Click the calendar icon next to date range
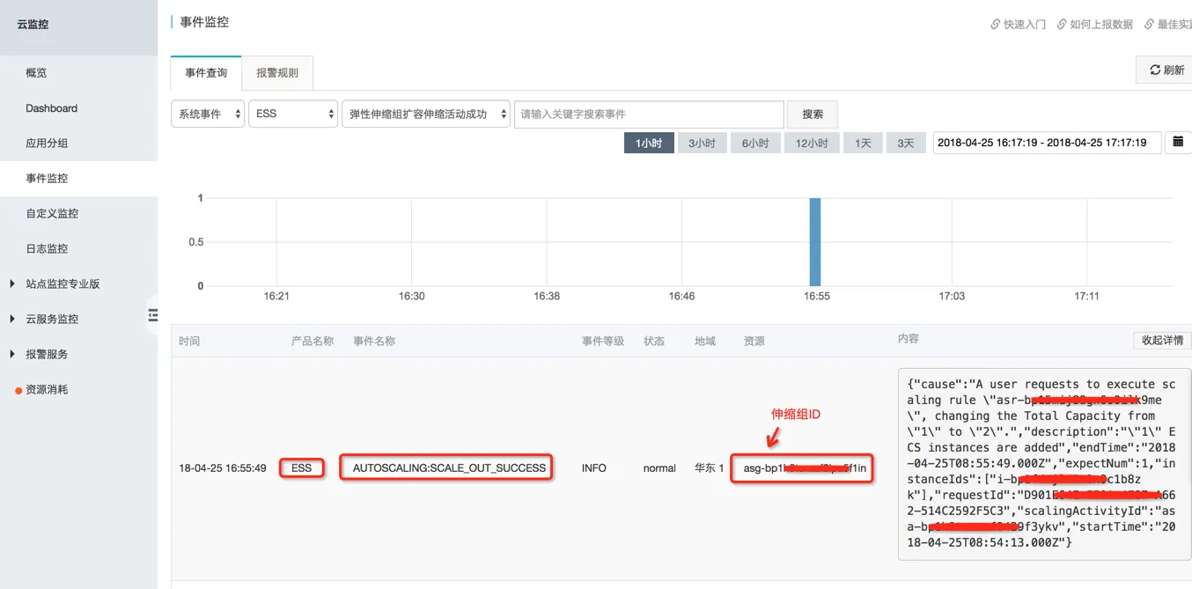The image size is (1192, 589). [x=1178, y=142]
